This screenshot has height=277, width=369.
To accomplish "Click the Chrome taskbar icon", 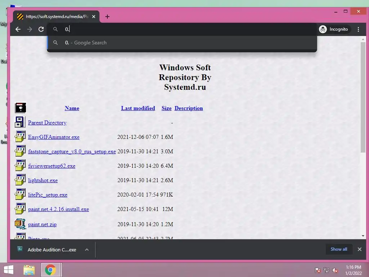I will (x=50, y=270).
